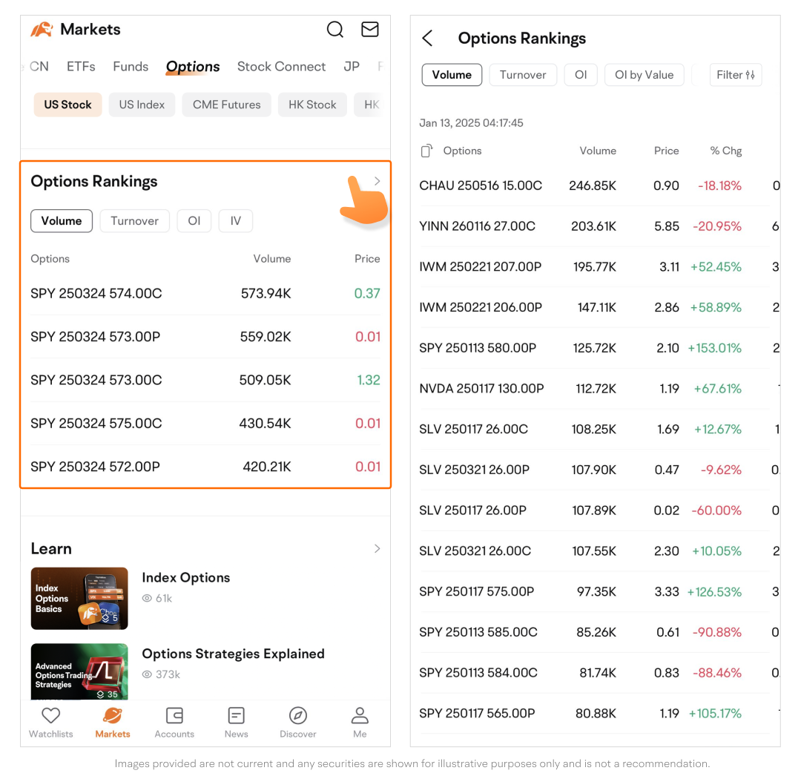Switch to the Stock Connect tab
The height and width of the screenshot is (779, 801).
click(281, 67)
